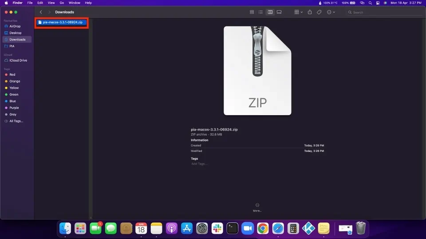Screen dimensions: 426x239
Task: Open the Apple menu
Action: click(x=6, y=3)
